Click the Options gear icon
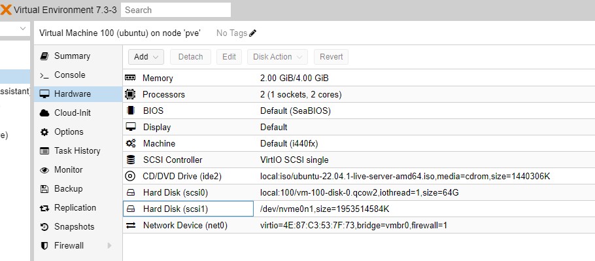This screenshot has width=595, height=261. pyautogui.click(x=44, y=132)
